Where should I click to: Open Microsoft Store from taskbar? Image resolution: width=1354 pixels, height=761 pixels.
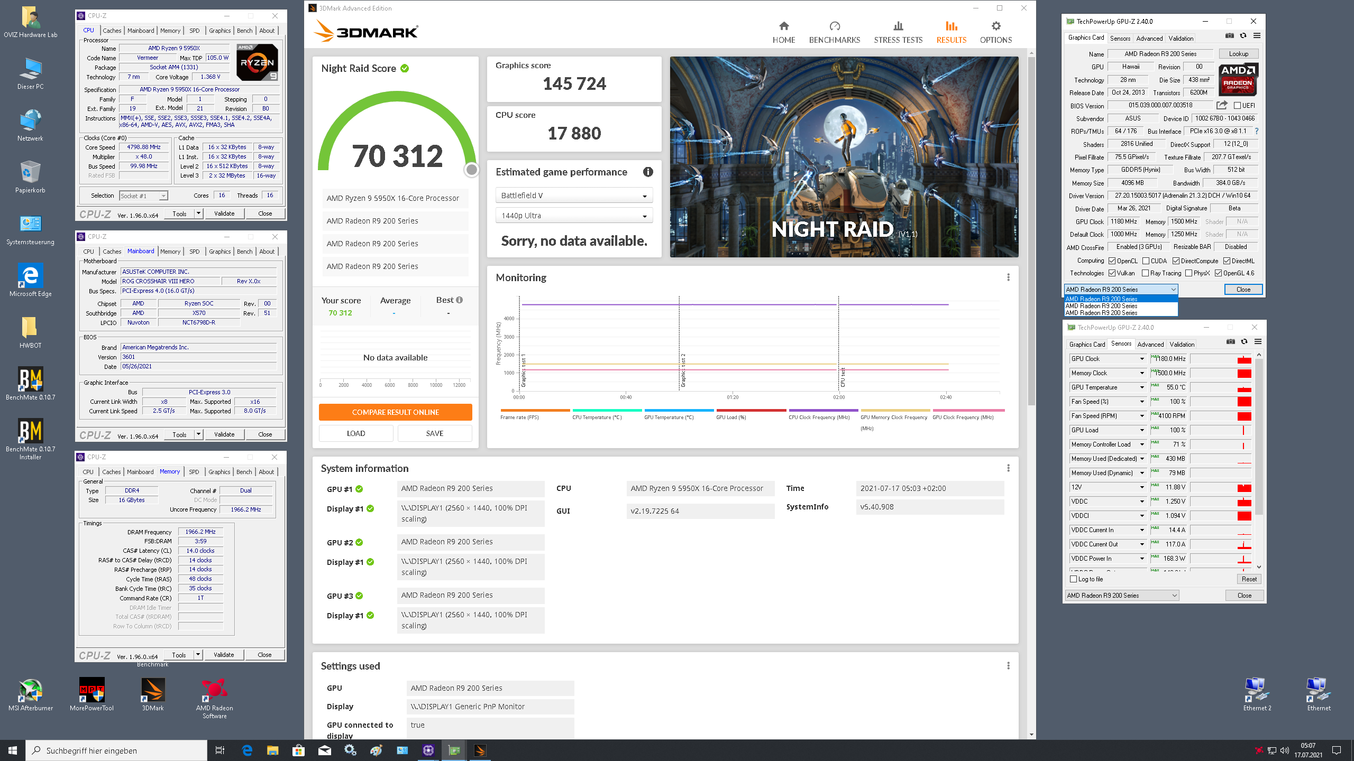(x=298, y=750)
